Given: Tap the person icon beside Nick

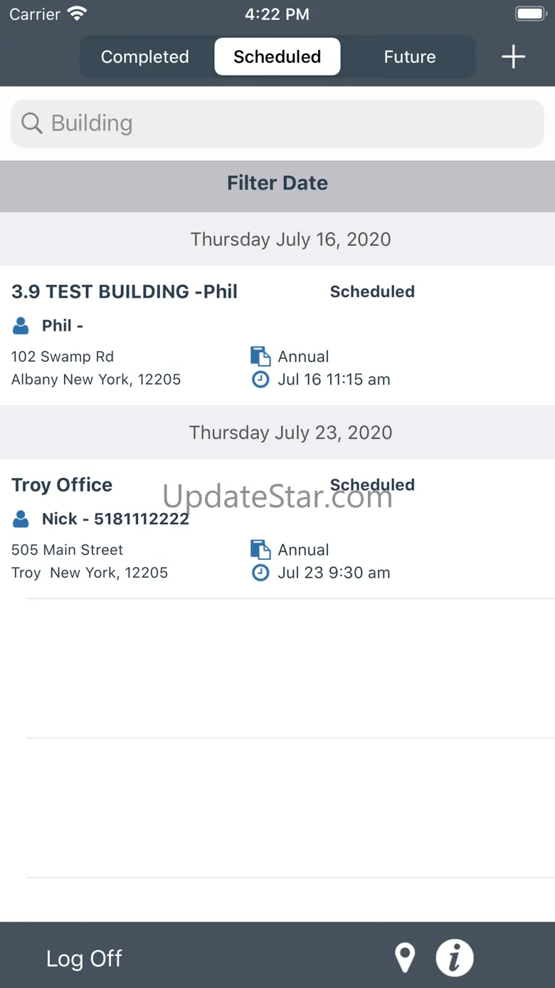Looking at the screenshot, I should (x=21, y=519).
